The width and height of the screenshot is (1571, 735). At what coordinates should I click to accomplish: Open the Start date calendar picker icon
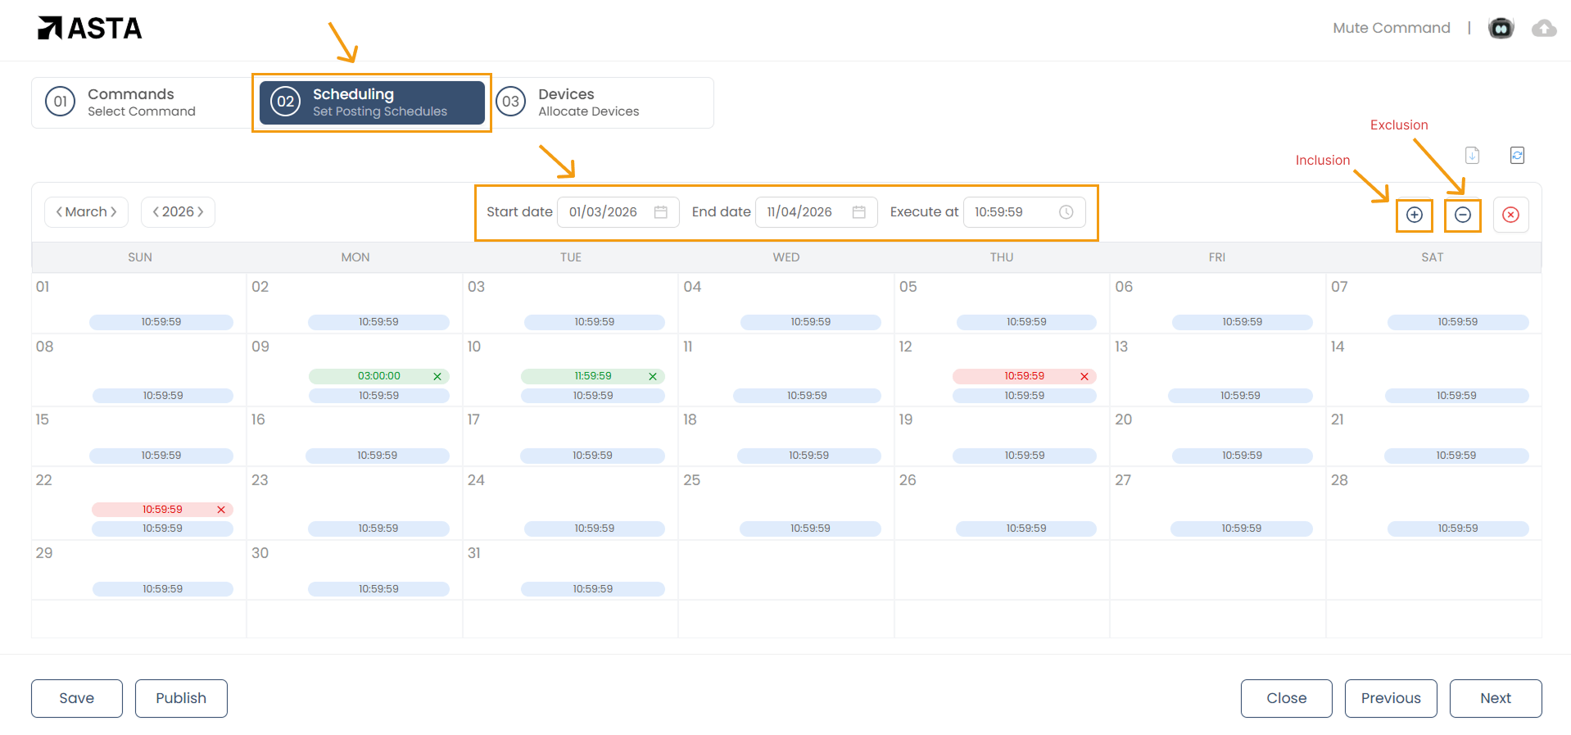pos(661,212)
